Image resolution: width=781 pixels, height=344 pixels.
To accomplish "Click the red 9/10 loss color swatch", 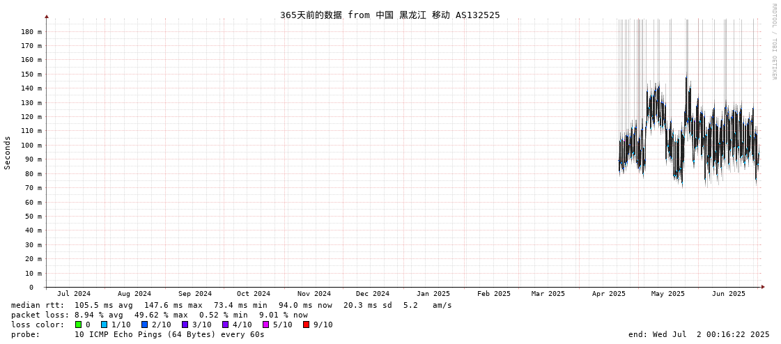I will (x=306, y=325).
